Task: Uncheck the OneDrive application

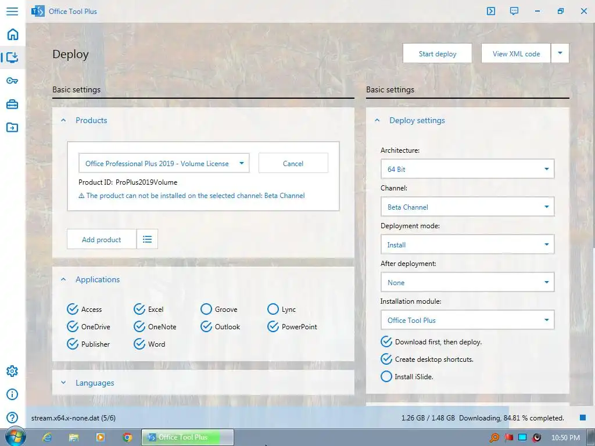Action: (x=73, y=326)
